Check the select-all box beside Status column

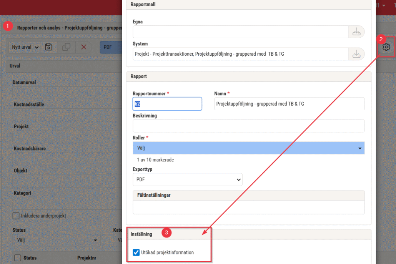coord(17,258)
